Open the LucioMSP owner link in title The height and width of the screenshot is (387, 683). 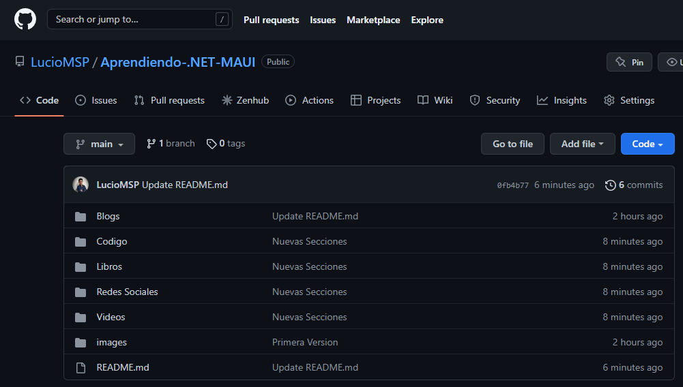60,62
